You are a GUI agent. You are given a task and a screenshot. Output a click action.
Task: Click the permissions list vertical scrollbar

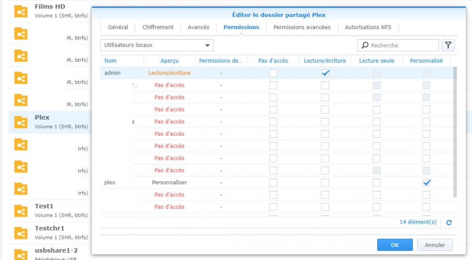coord(455,132)
